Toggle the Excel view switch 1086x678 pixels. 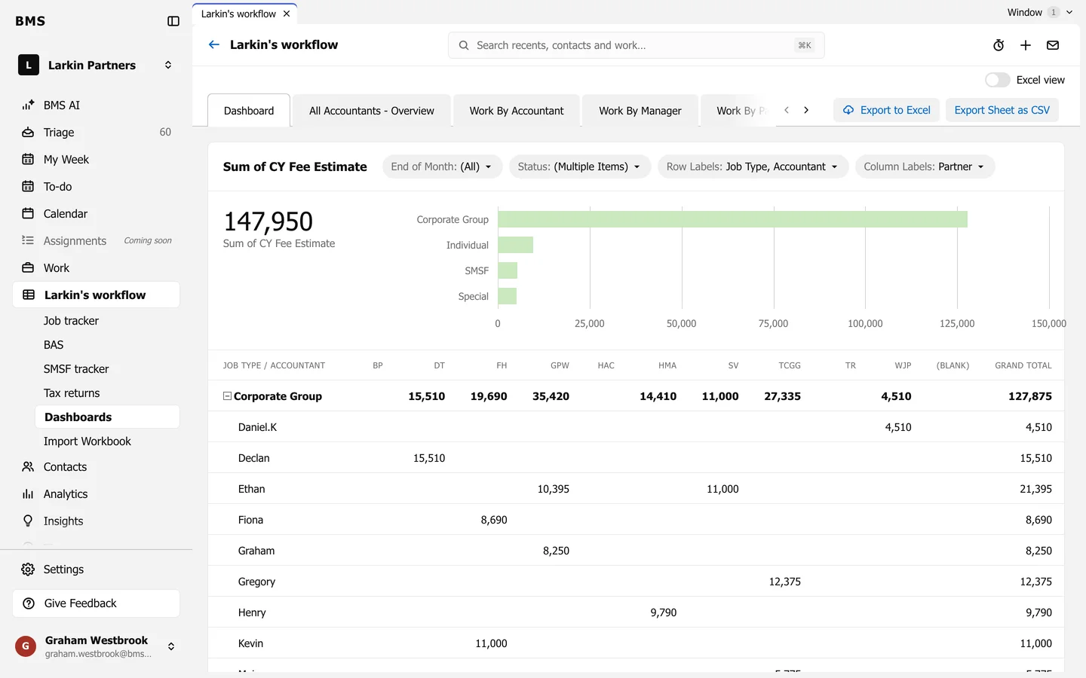(x=997, y=80)
